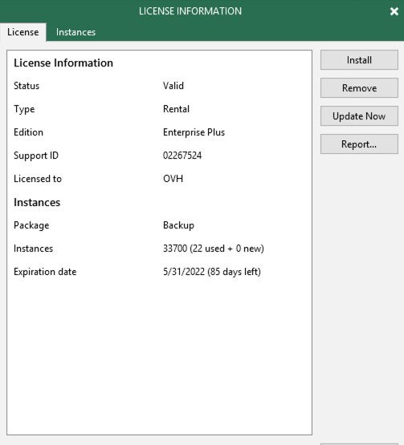Click the 'Expiration date' label
404x445 pixels.
45,272
